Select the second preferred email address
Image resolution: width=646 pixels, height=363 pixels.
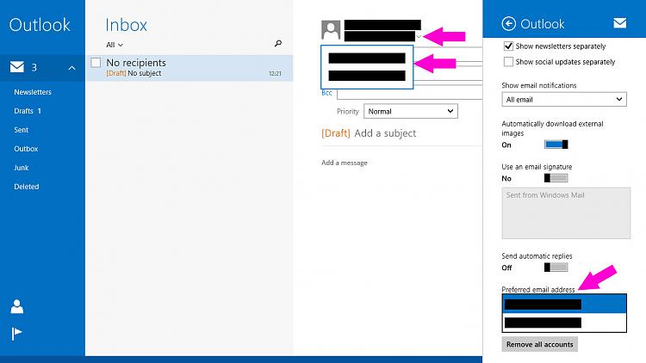click(x=564, y=323)
